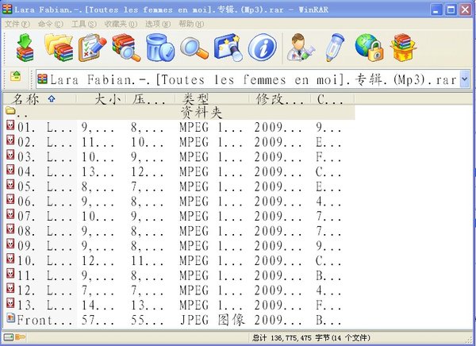Click the MP3 icon of file 01
Screen dimensions: 476x346
tap(10, 125)
